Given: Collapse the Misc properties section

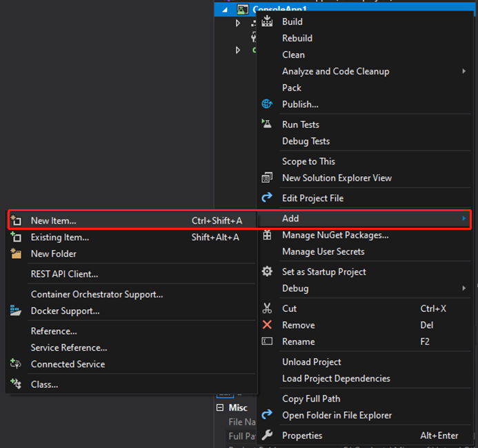Looking at the screenshot, I should coord(221,408).
